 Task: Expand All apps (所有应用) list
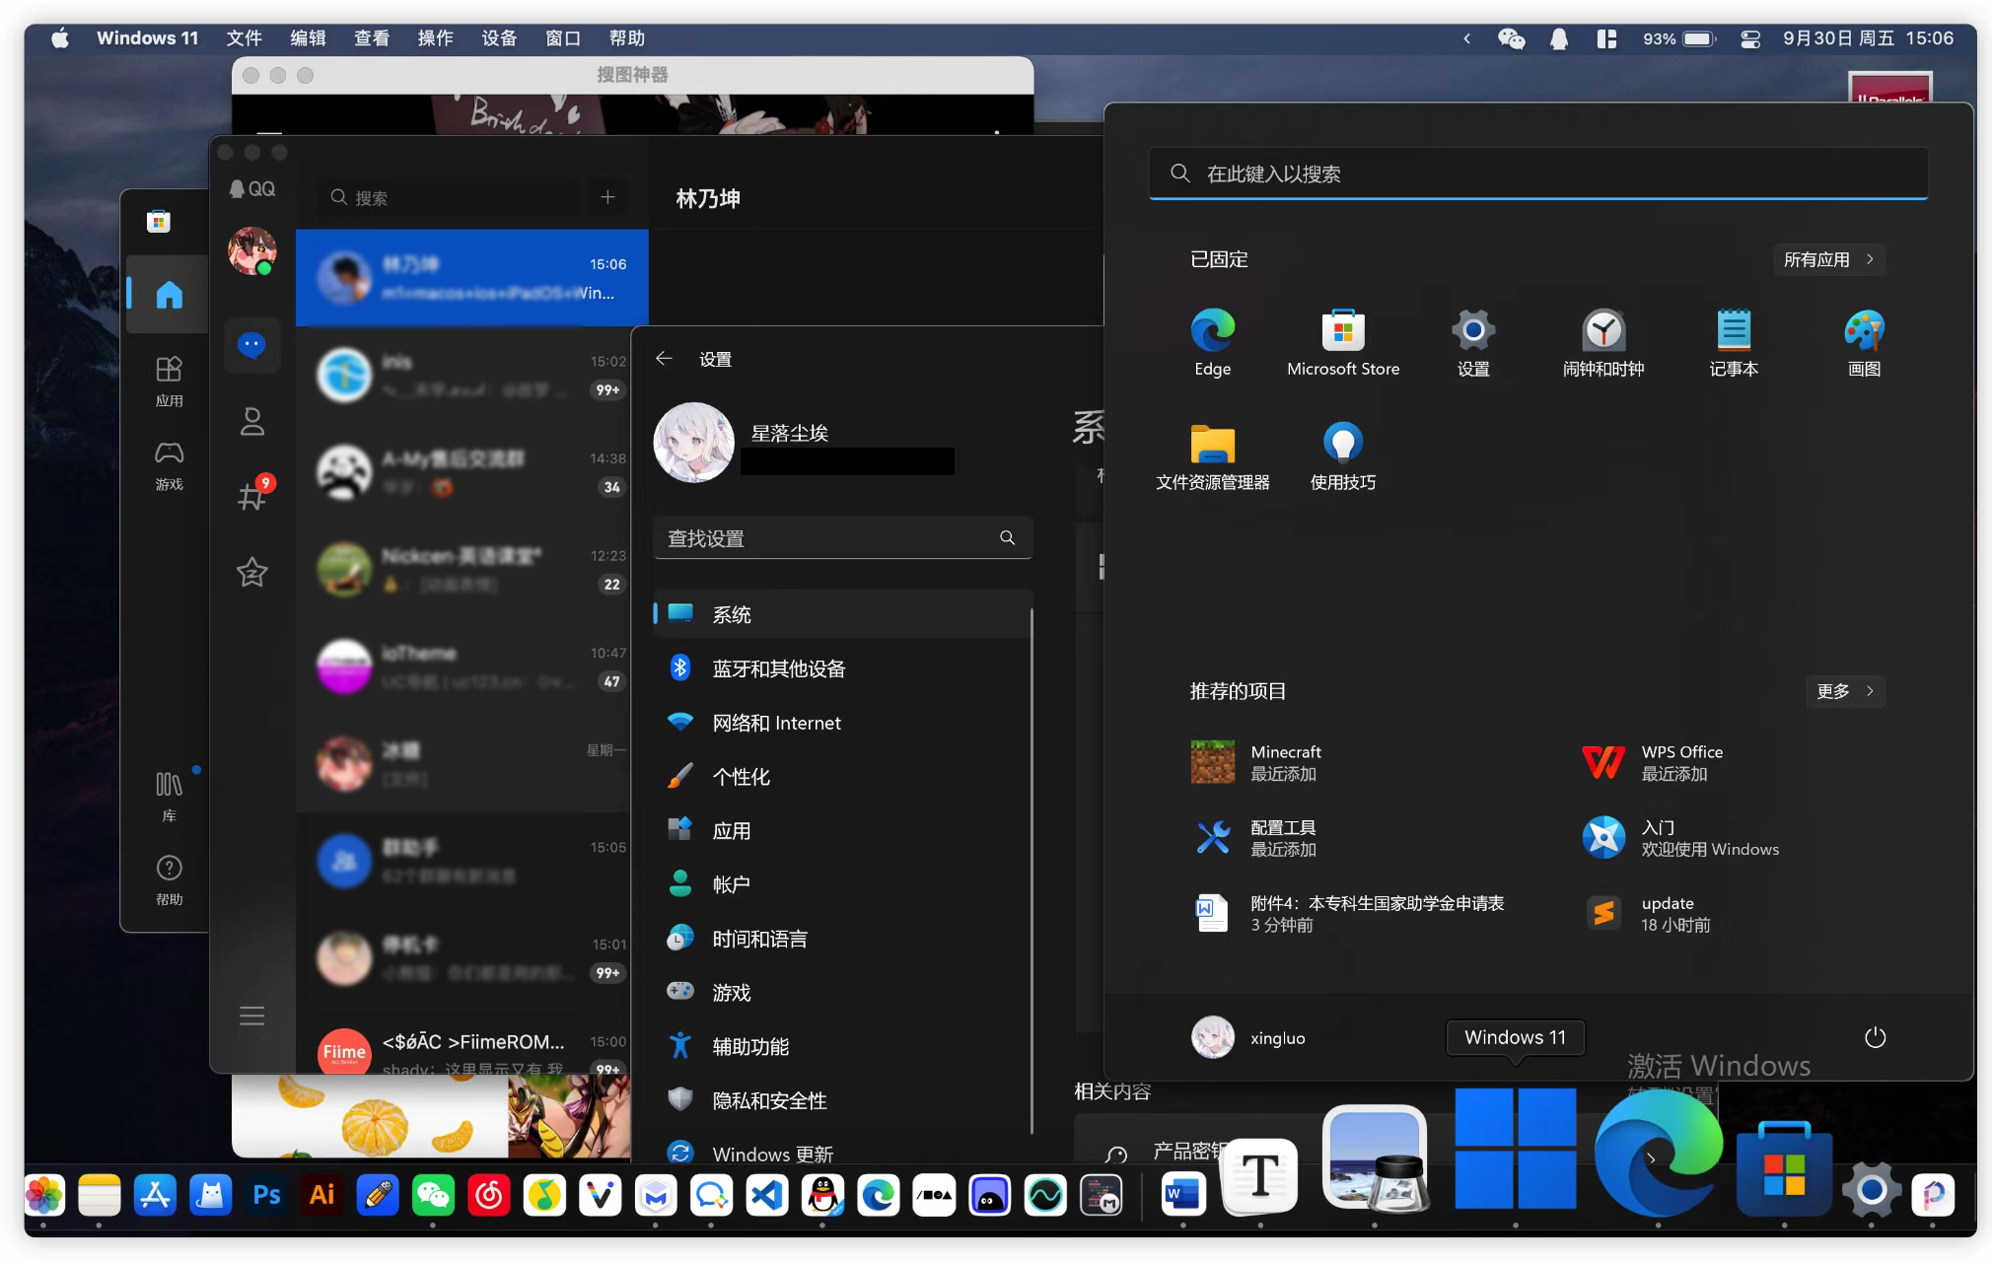click(1828, 259)
